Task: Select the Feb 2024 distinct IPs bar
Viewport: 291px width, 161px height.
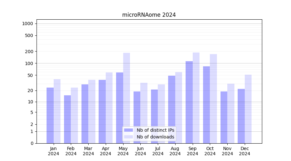Action: pos(67,119)
